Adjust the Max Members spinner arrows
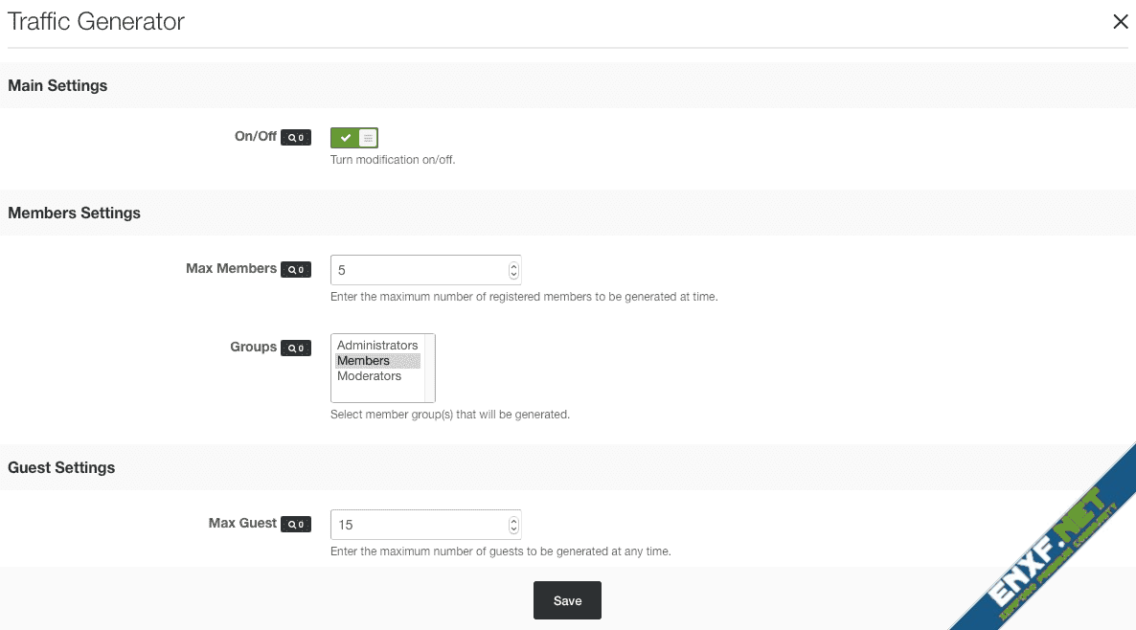Image resolution: width=1136 pixels, height=630 pixels. [513, 270]
